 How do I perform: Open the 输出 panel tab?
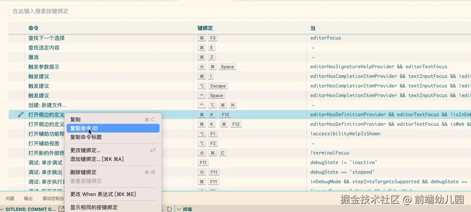pos(28,198)
